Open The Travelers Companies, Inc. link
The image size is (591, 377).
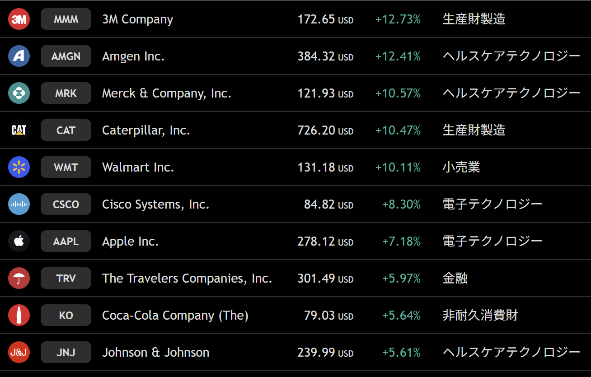187,279
